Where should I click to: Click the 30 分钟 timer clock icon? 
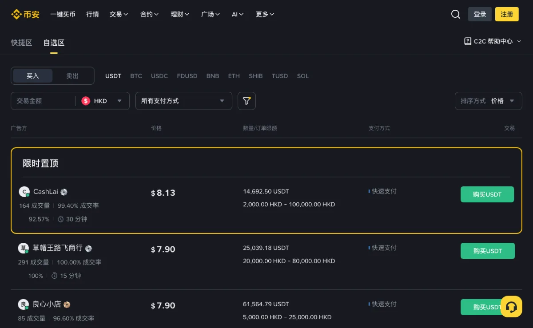pos(61,219)
